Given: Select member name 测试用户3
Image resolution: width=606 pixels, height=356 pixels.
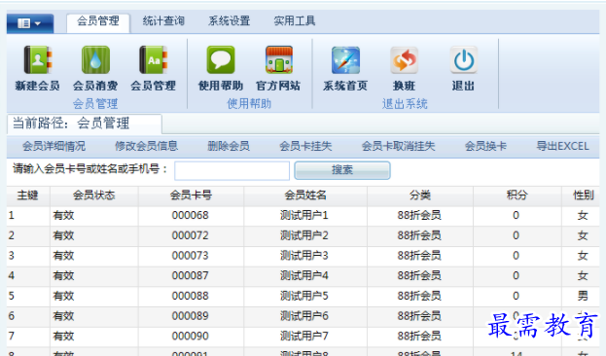Looking at the screenshot, I should [304, 256].
